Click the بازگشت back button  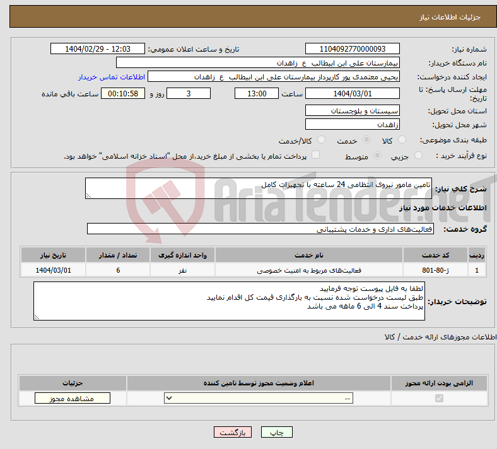point(233,432)
